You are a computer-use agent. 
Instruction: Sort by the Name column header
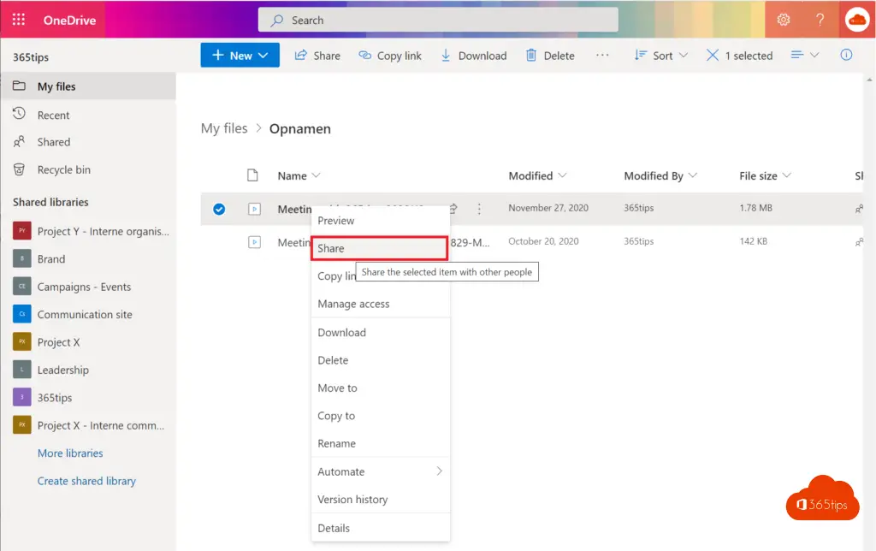point(299,175)
